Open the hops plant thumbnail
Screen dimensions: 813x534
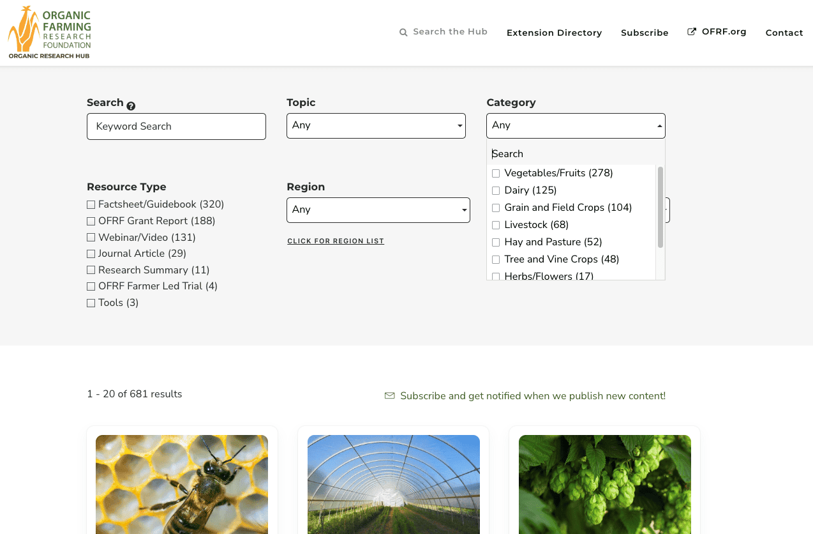(604, 484)
